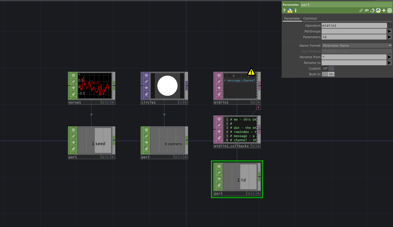Viewport: 393px width, 227px height.
Task: Switch to the Common tab
Action: (x=310, y=18)
